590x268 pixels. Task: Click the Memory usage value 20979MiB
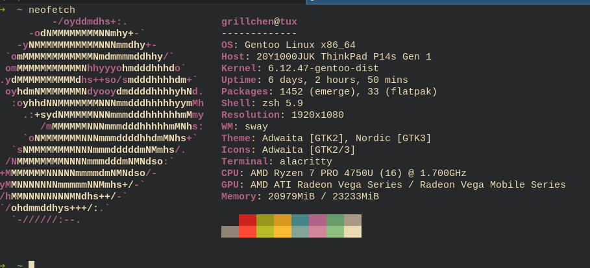coord(294,196)
